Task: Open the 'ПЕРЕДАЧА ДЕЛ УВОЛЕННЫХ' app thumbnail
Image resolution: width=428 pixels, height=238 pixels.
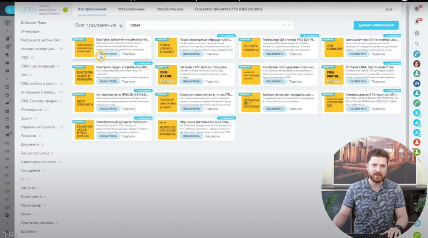Action: pos(251,102)
